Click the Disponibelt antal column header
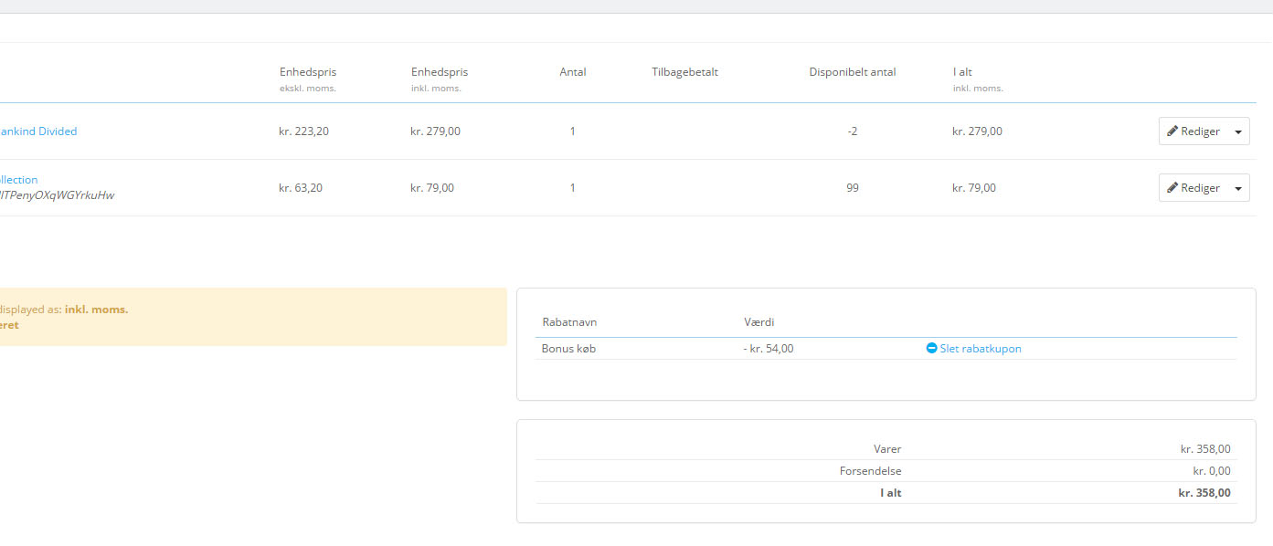The image size is (1273, 546). [x=852, y=72]
